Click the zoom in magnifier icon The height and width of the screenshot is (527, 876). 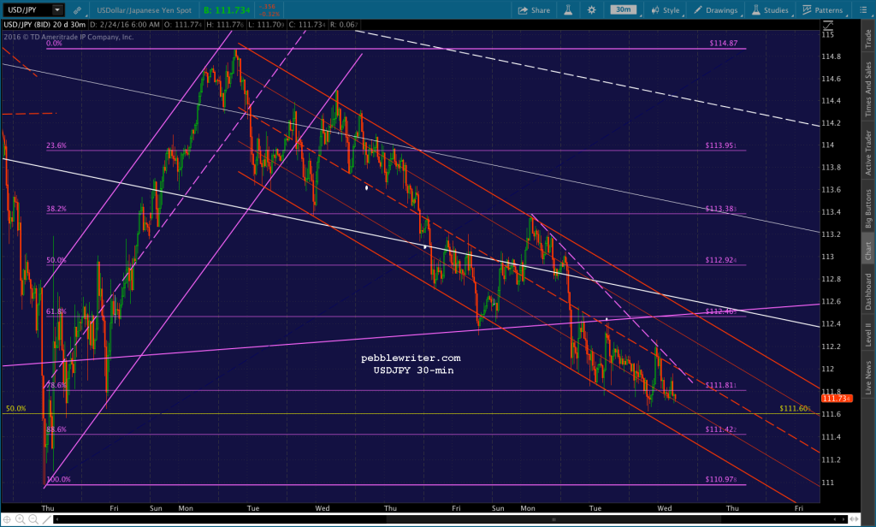tap(21, 519)
